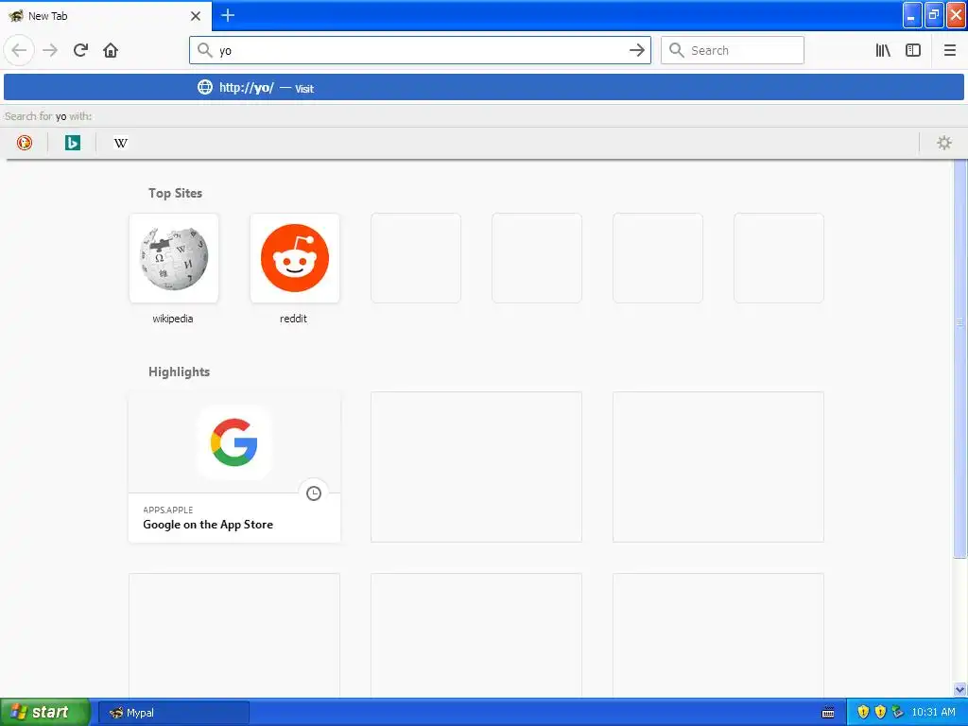
Task: Click the magnifier icon in the Search box
Action: (x=677, y=50)
